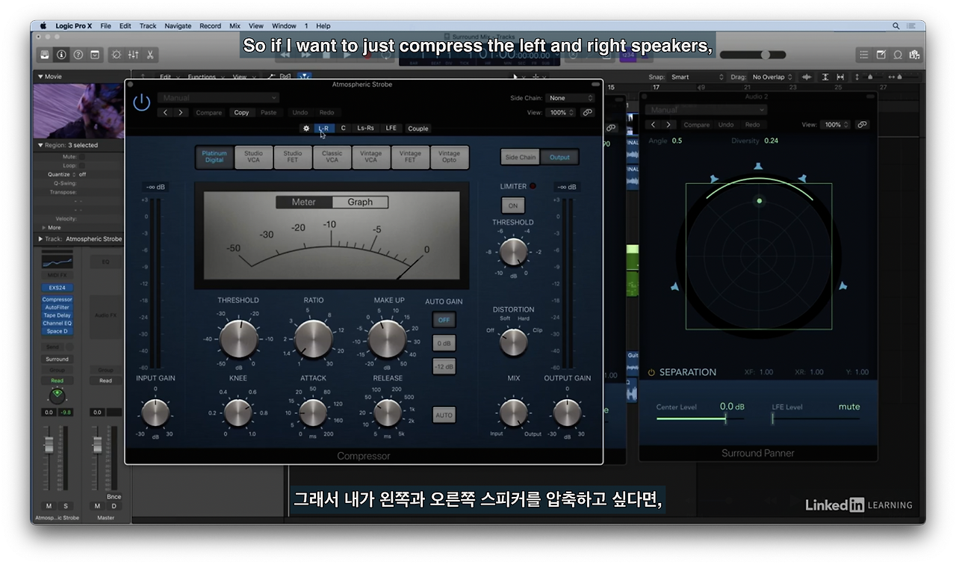
Task: Open Smart Controls dial icon
Action: pos(117,55)
